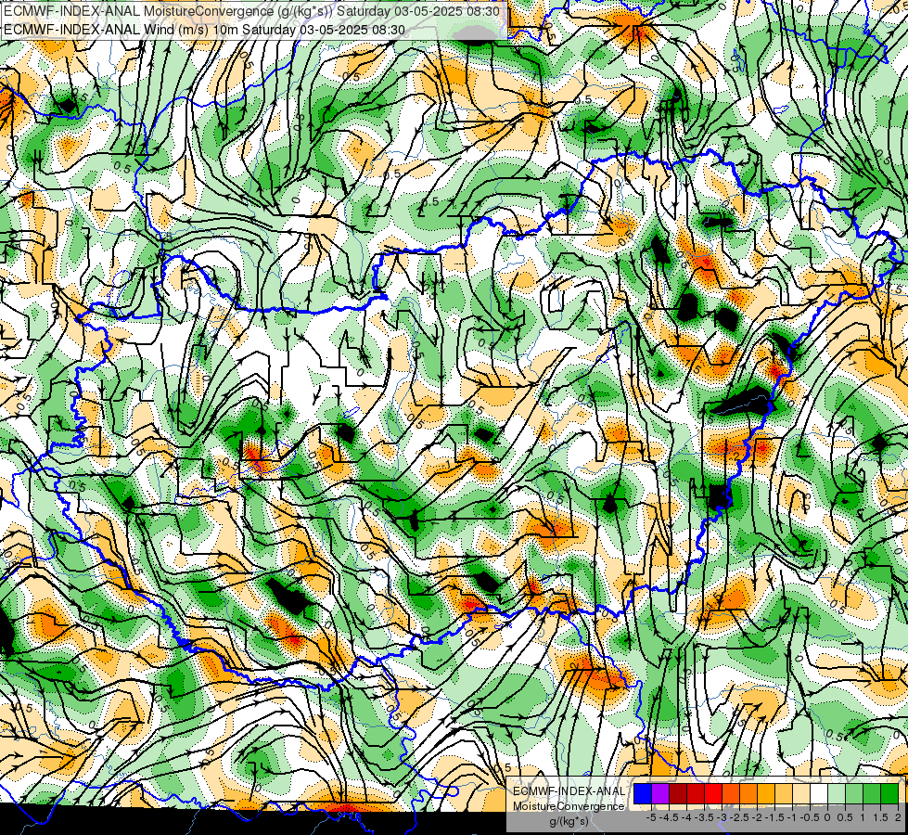Click the legend word MoistureConvergence

click(569, 806)
